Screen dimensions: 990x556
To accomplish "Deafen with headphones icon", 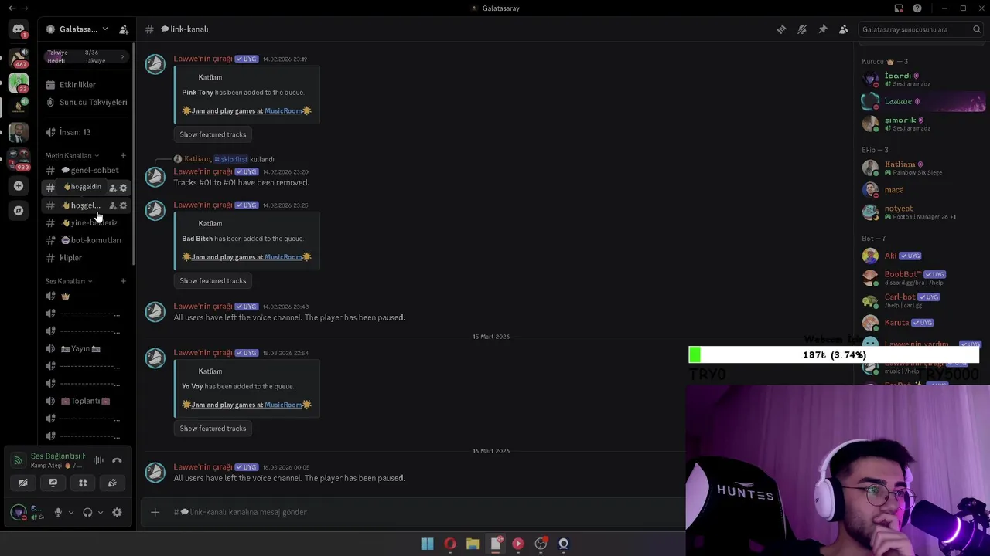I will point(87,512).
